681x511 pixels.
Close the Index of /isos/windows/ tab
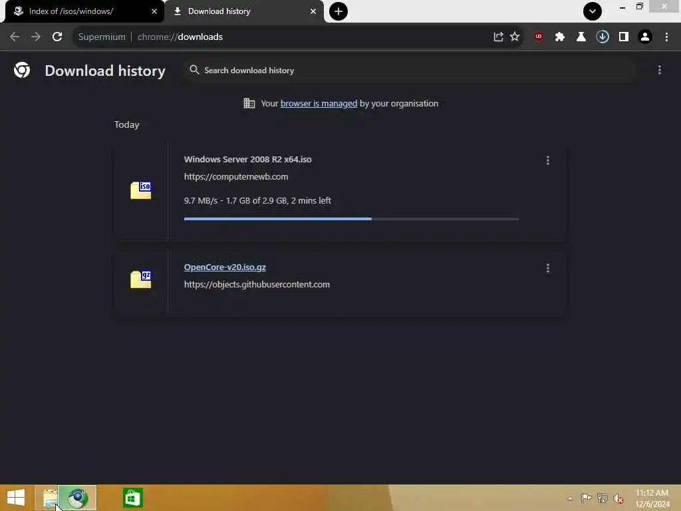[x=154, y=11]
